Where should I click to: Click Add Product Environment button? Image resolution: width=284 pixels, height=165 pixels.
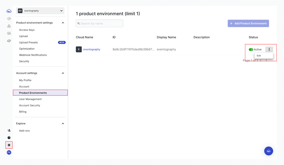coord(248,24)
